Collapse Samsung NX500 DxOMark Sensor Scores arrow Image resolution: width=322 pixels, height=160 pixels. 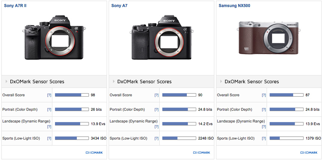[221, 82]
